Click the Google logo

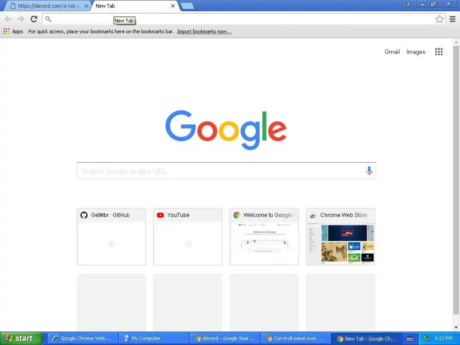[226, 129]
